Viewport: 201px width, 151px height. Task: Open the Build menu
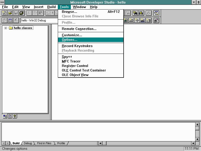click(51, 7)
